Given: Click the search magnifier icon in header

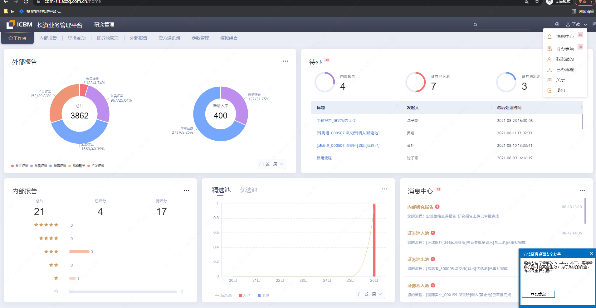Looking at the screenshot, I should click(476, 25).
